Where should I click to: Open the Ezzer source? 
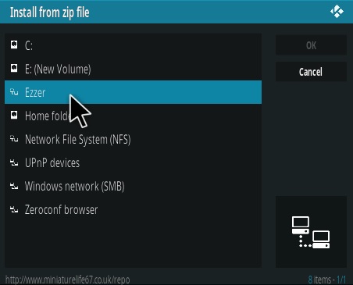click(x=133, y=92)
